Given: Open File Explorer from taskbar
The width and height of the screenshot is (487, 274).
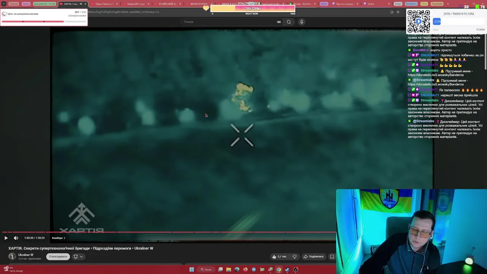Looking at the screenshot, I should (229, 269).
